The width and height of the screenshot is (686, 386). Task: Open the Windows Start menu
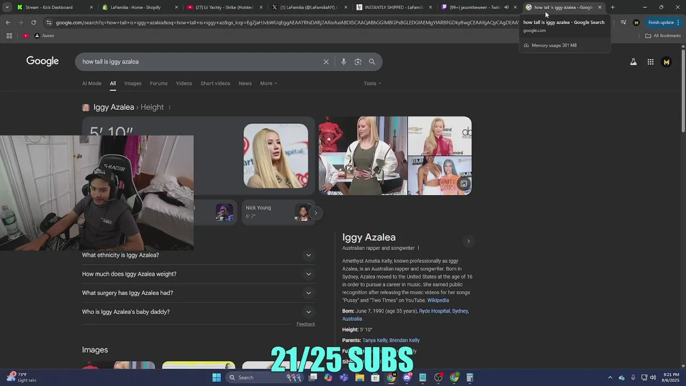[x=217, y=377]
